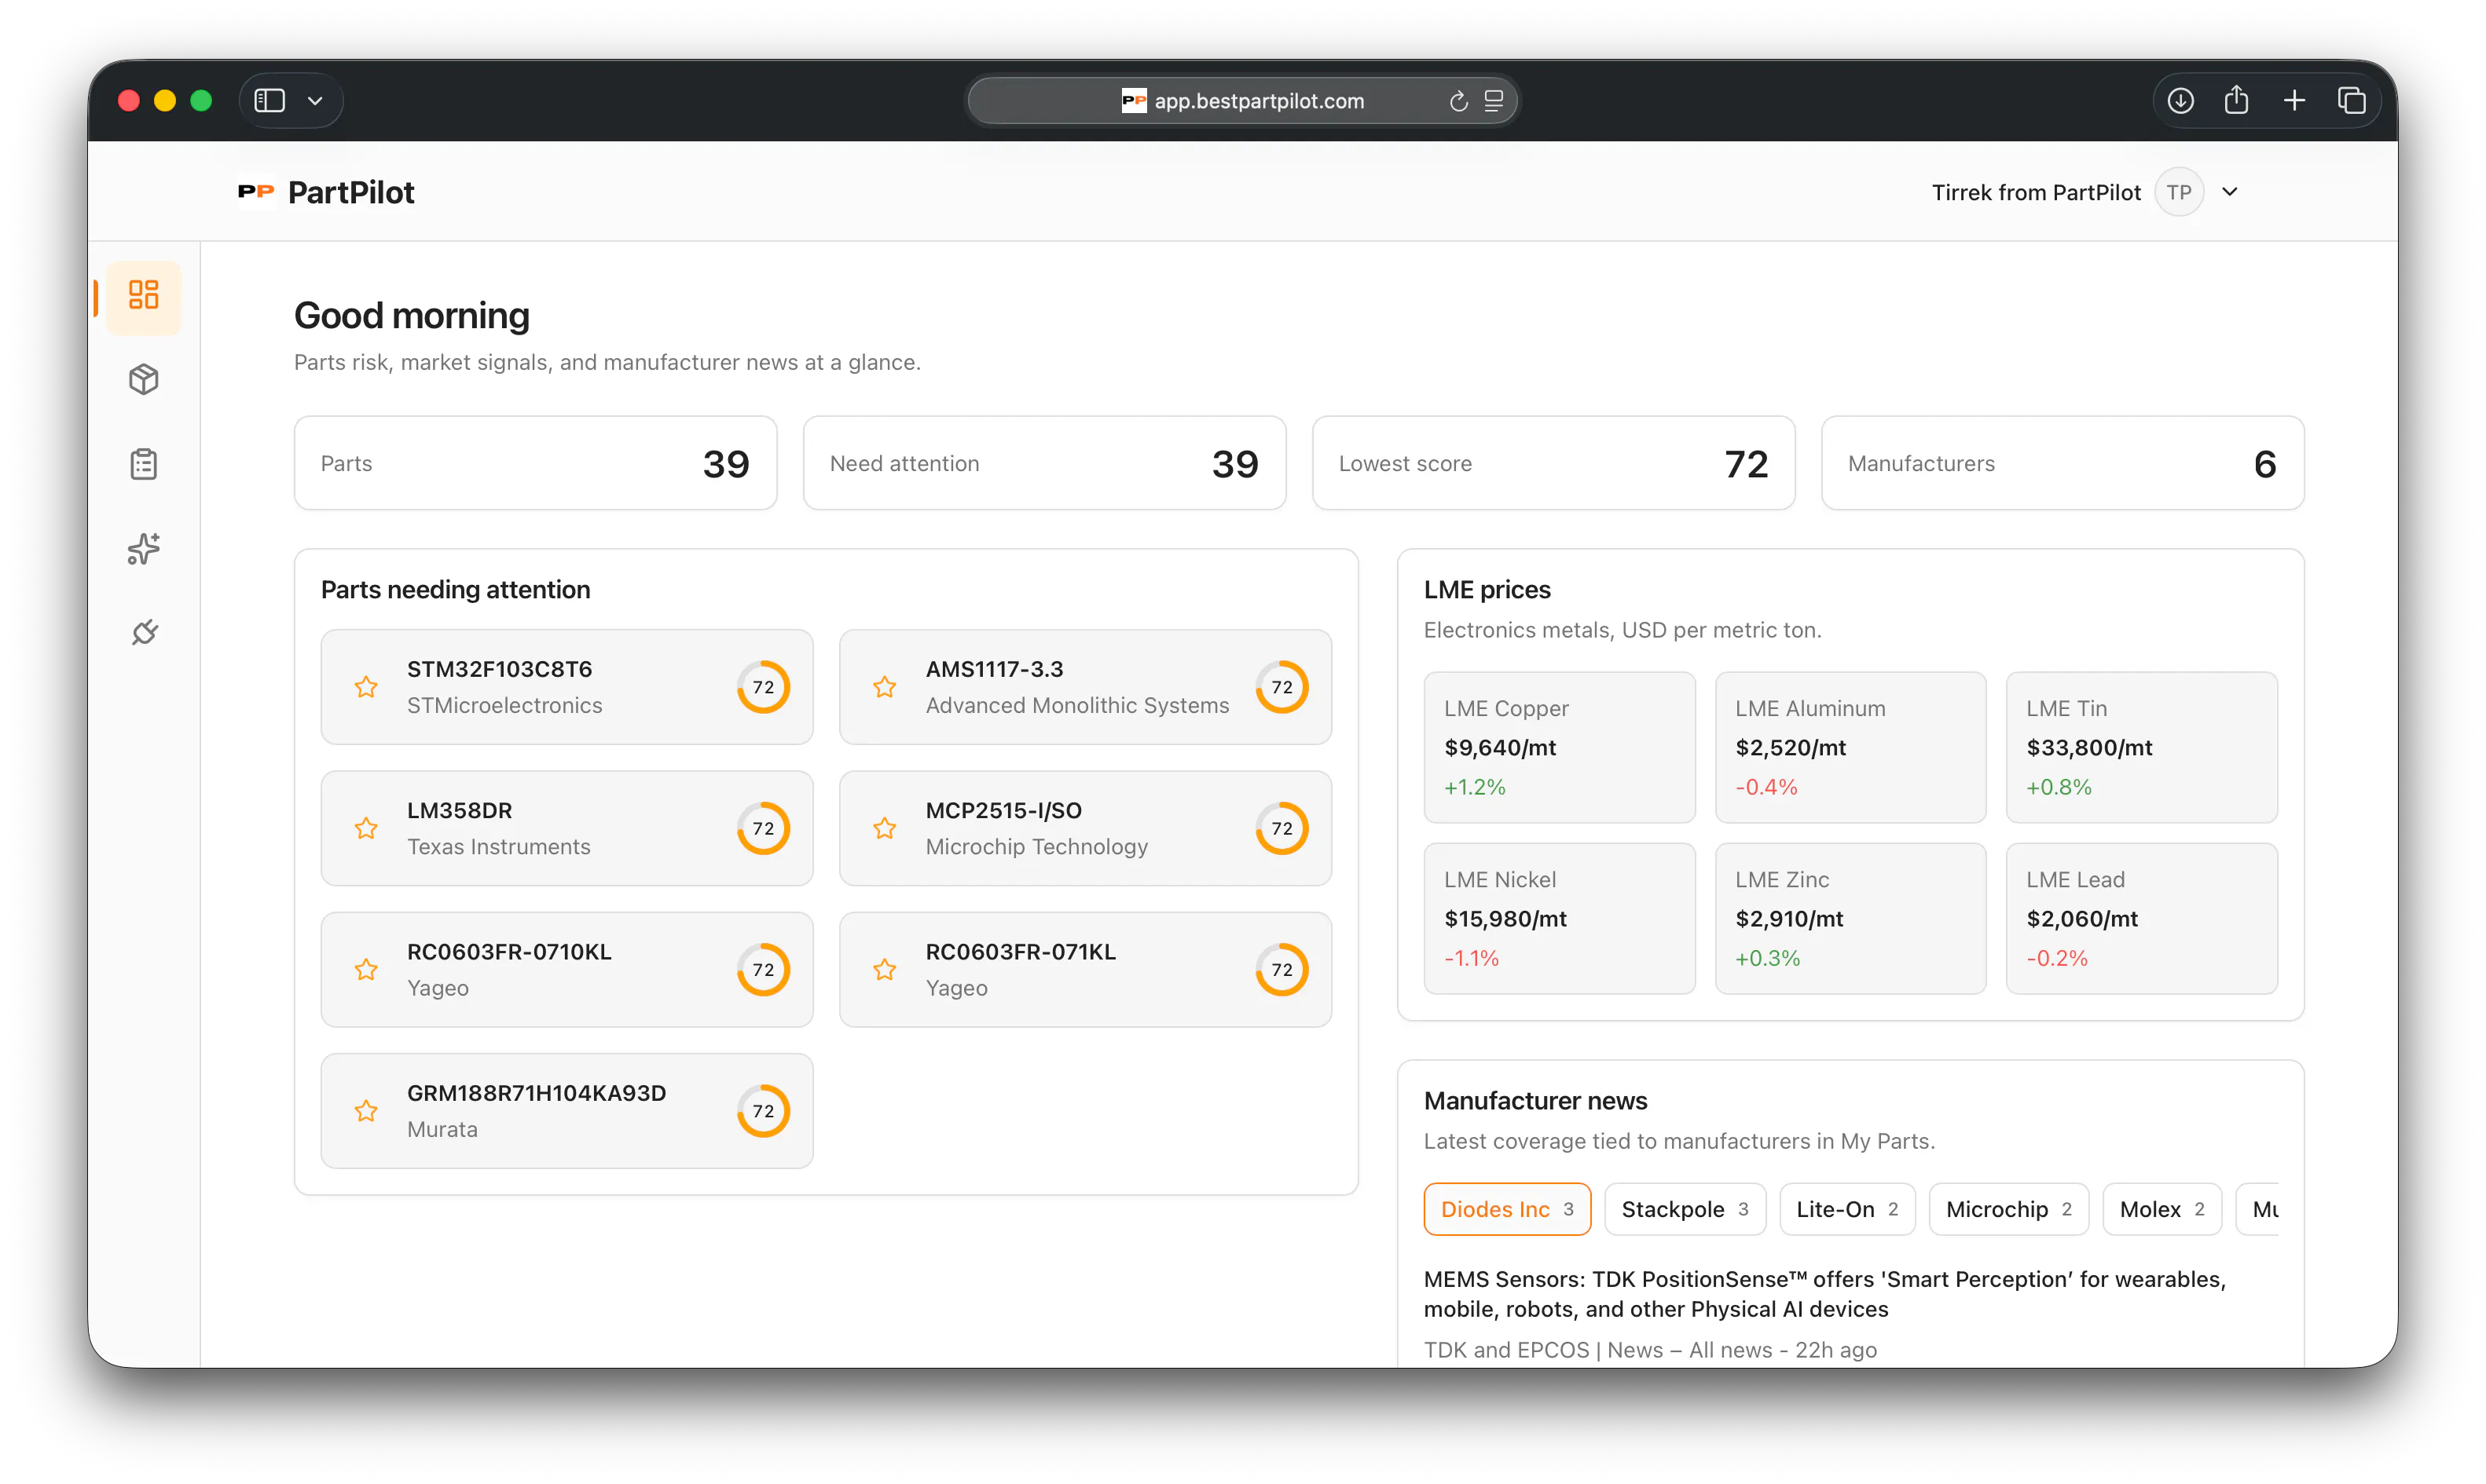Screen dimensions: 2486x1484
Task: Click the PartPilot logo
Action: pos(326,192)
